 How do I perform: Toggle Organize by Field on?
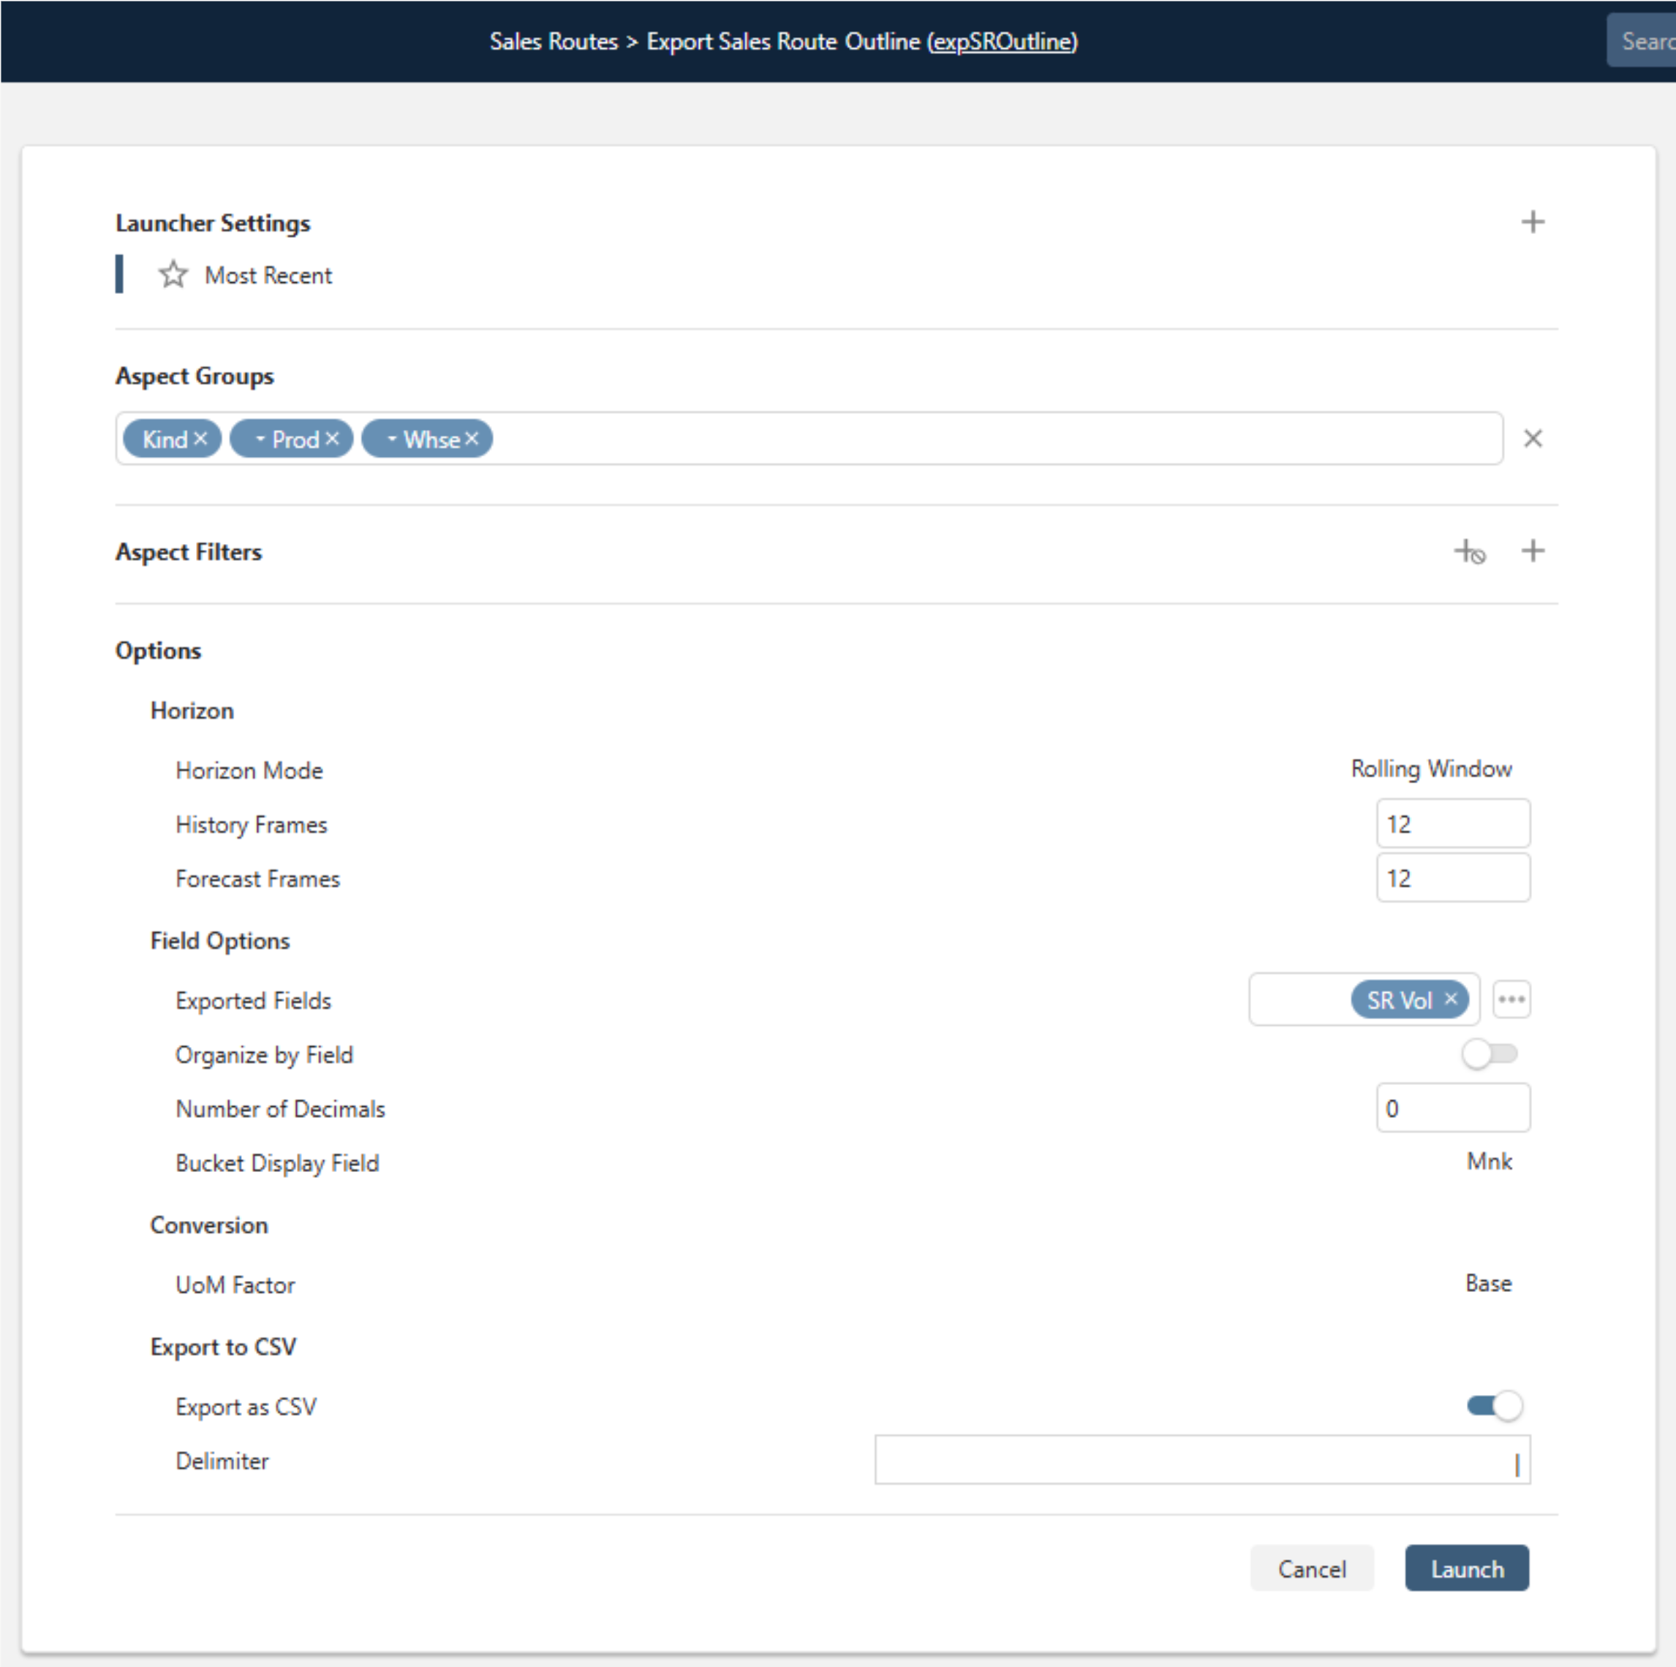[x=1490, y=1054]
